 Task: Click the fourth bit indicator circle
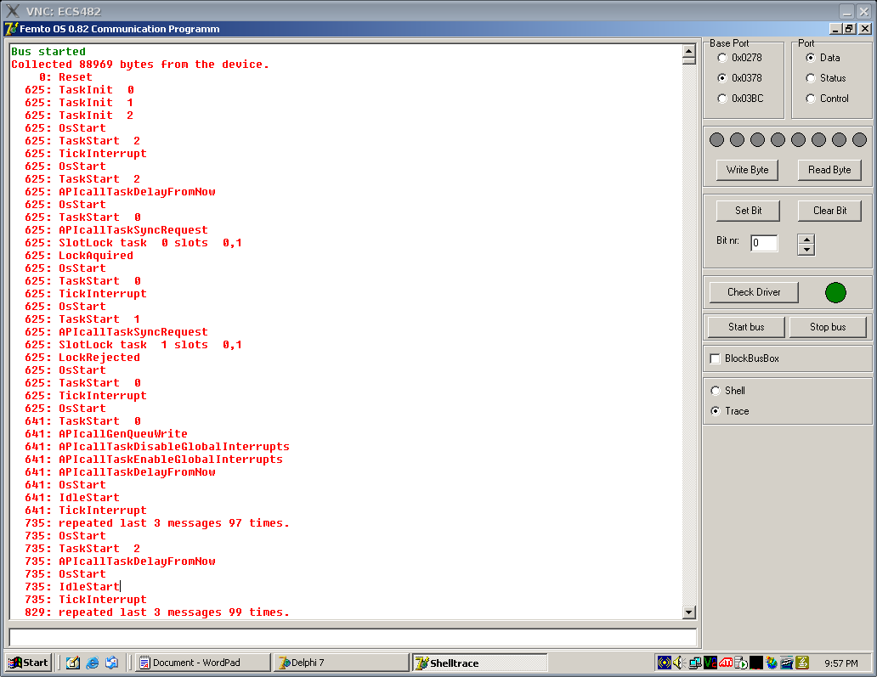pyautogui.click(x=778, y=140)
